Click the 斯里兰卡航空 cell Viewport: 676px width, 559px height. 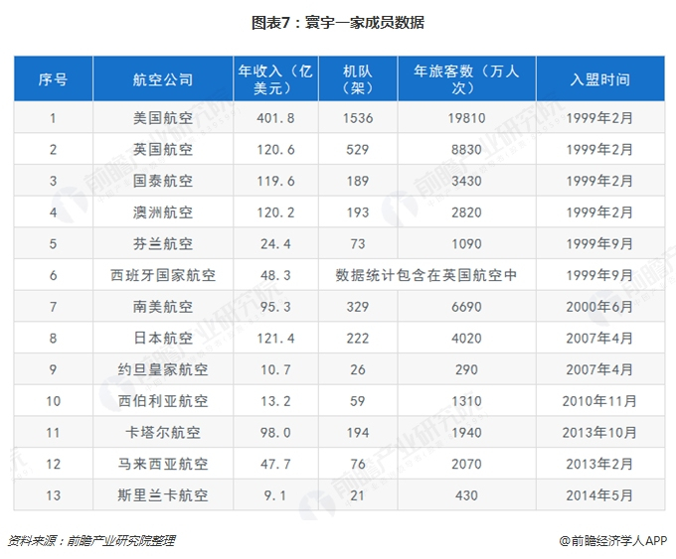click(x=163, y=495)
